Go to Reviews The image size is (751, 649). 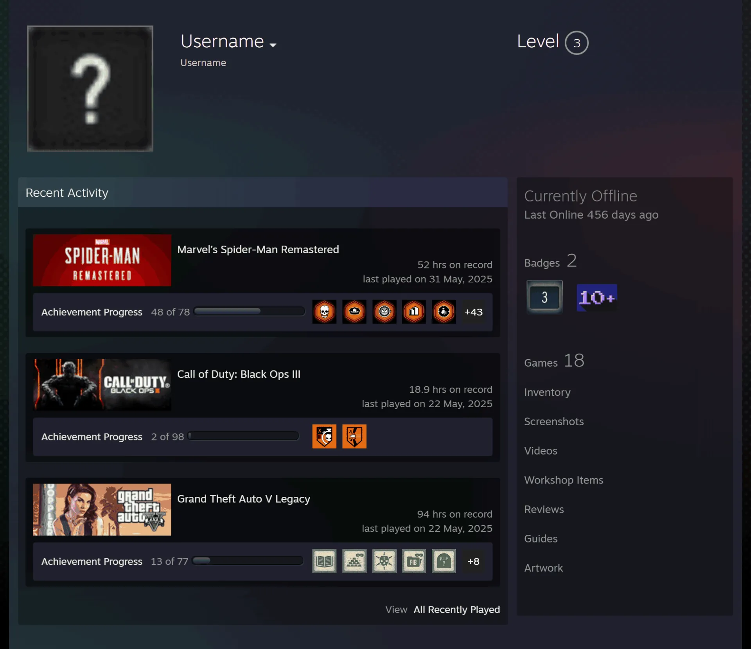coord(544,509)
